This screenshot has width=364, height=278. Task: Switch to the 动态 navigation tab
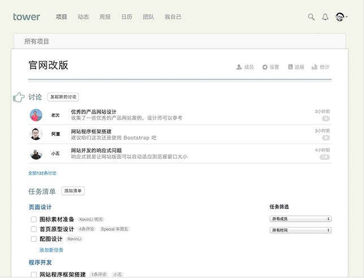[83, 17]
